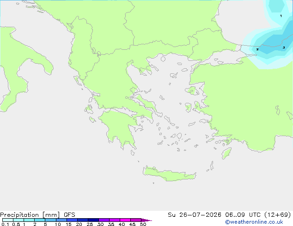Click the weatheronline.co.uk copyright link
This screenshot has height=226, width=293.
click(254, 222)
